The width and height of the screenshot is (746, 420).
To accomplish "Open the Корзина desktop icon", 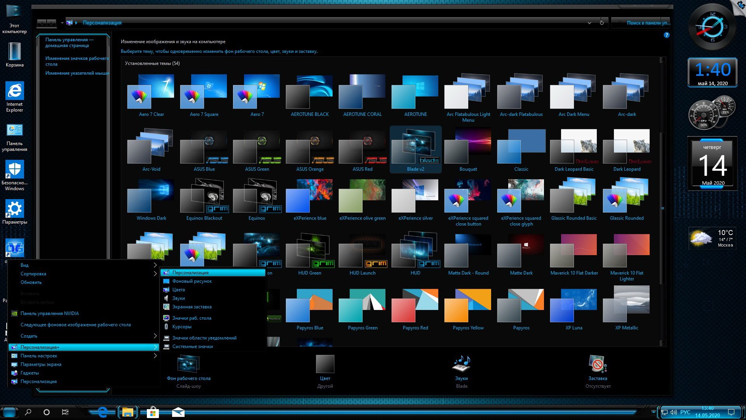I will pos(14,54).
